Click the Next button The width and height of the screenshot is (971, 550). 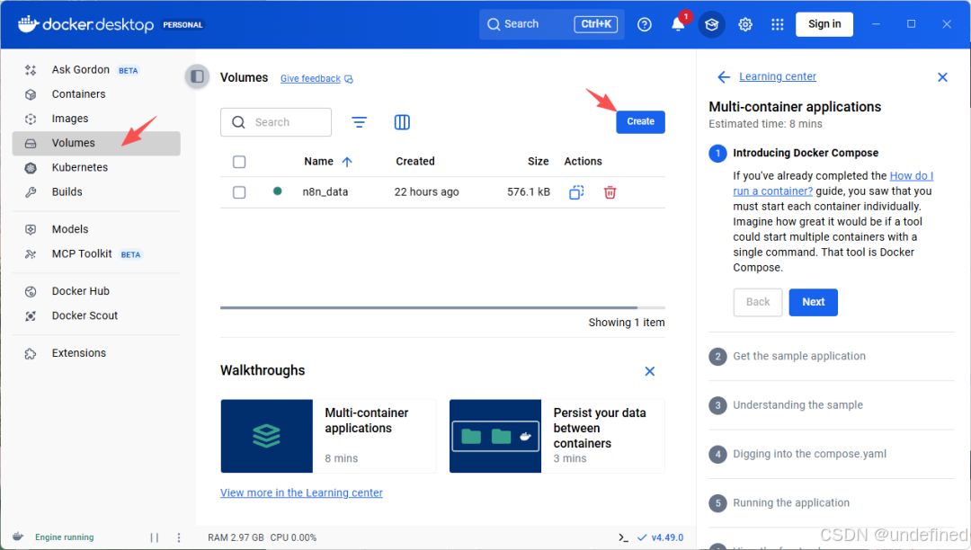coord(813,302)
